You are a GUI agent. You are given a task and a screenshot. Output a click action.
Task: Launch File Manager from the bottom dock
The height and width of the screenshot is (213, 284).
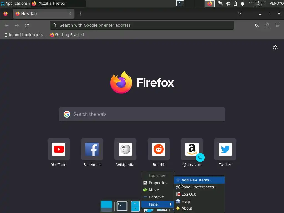tap(135, 206)
